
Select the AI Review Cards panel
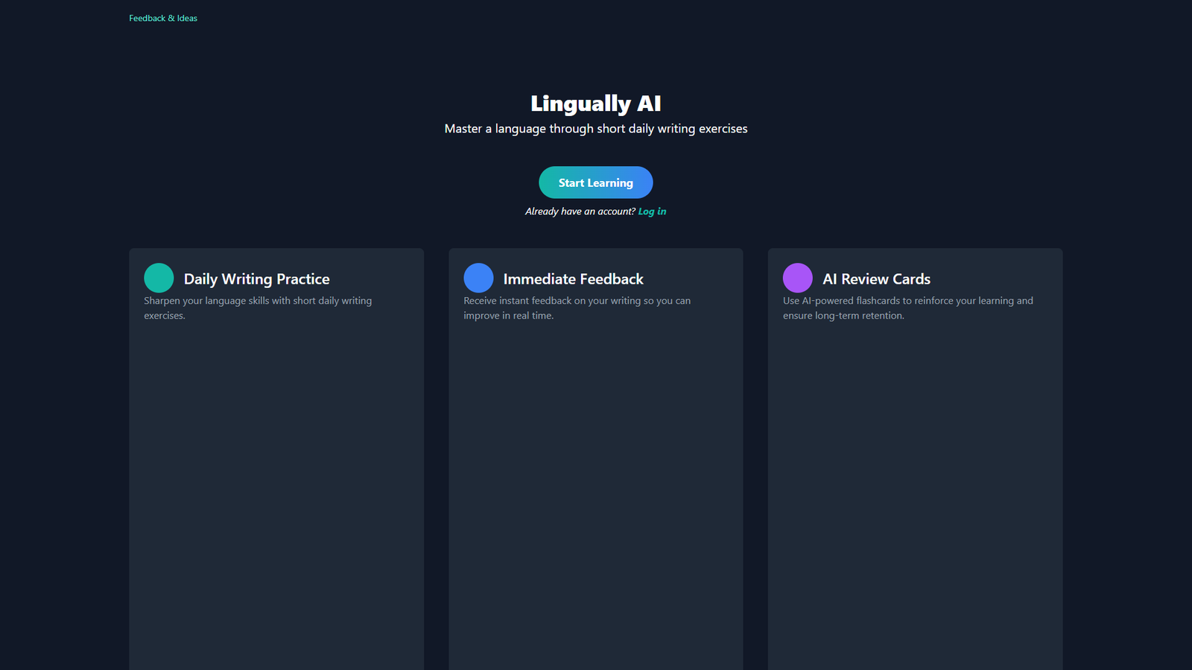point(915,447)
